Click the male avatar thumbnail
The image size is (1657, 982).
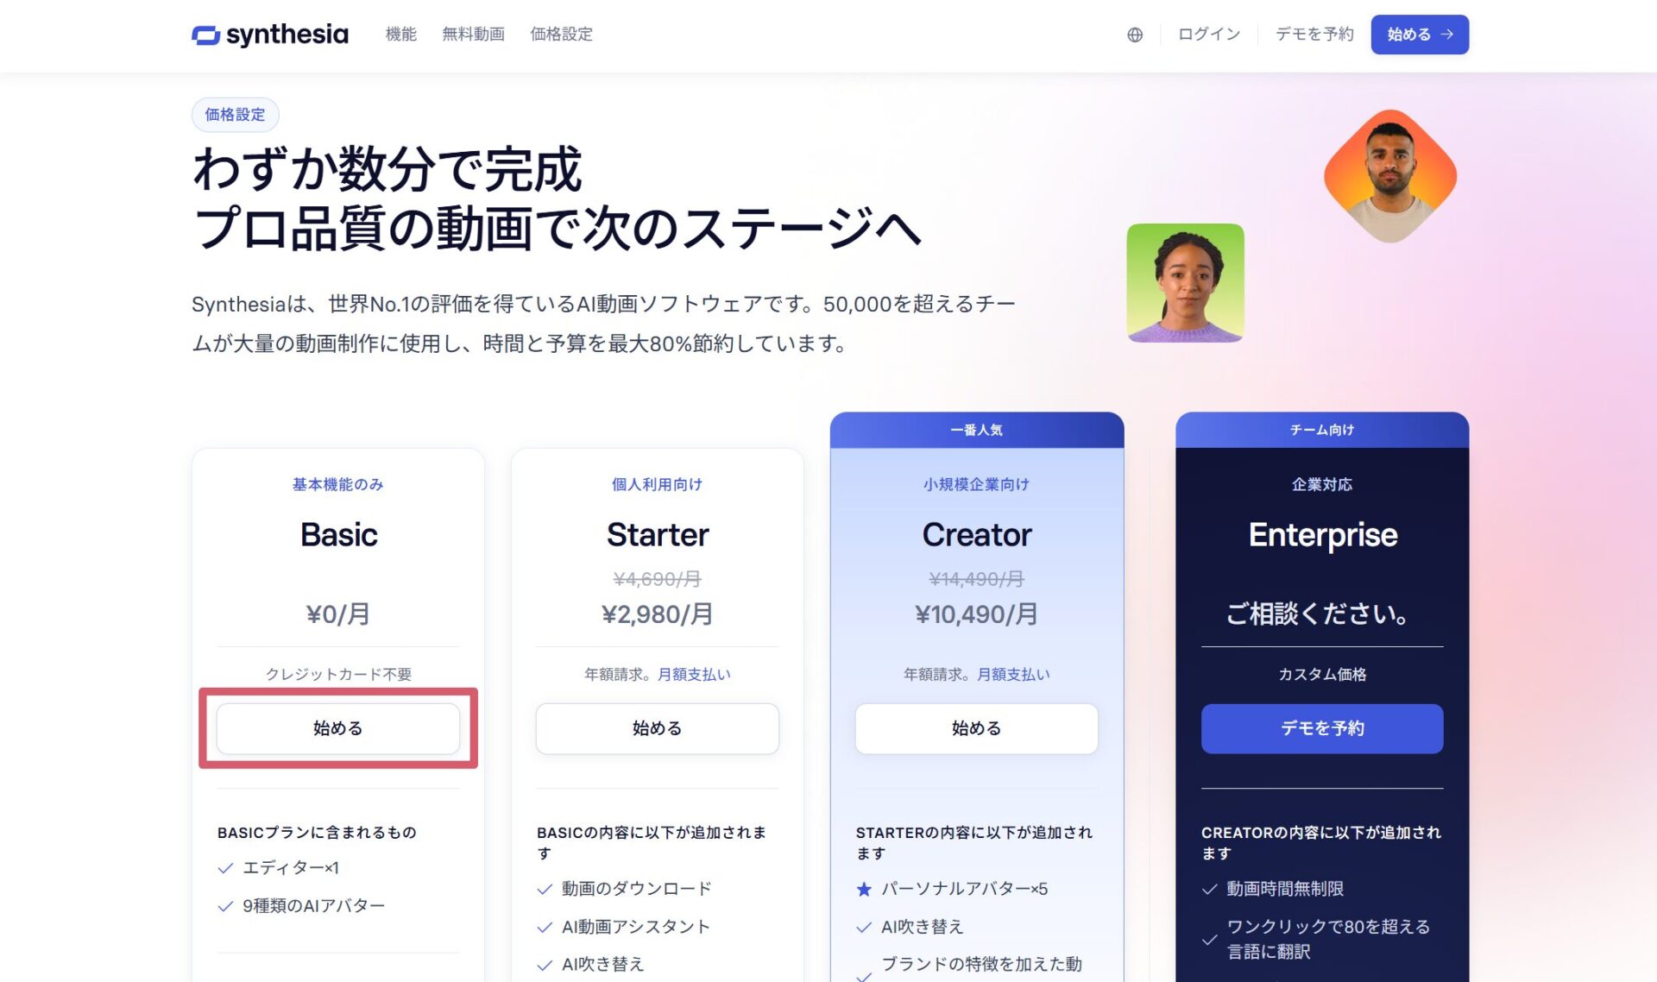[x=1390, y=176]
